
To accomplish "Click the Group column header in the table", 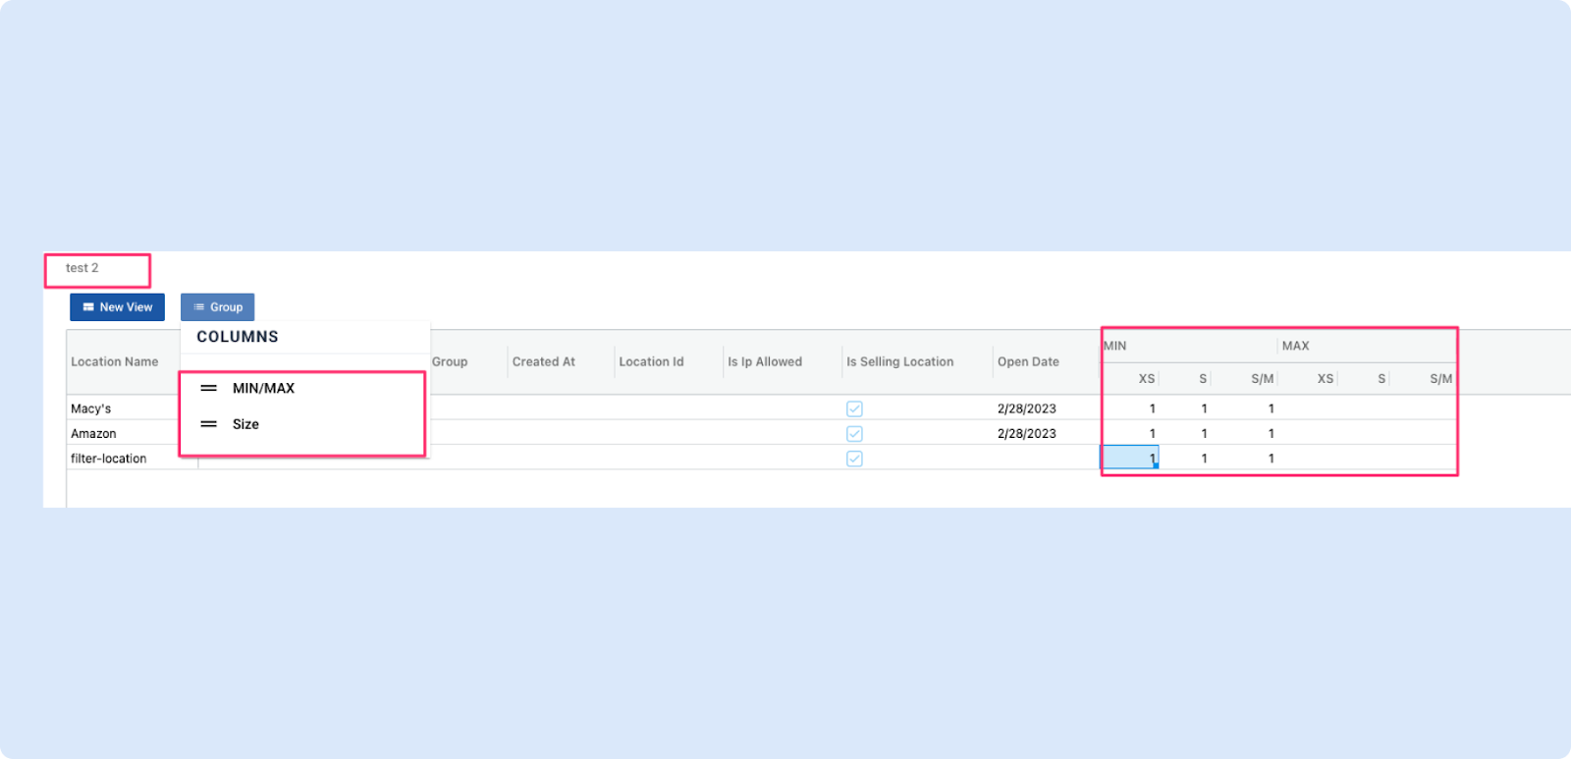I will (450, 362).
